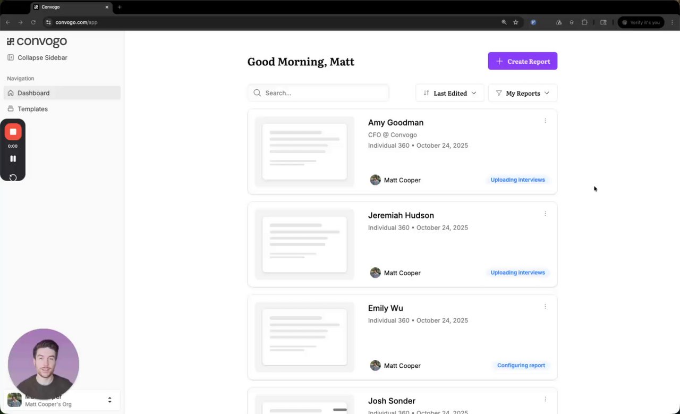Open the Last Edited sort dropdown
This screenshot has width=680, height=414.
pos(450,93)
